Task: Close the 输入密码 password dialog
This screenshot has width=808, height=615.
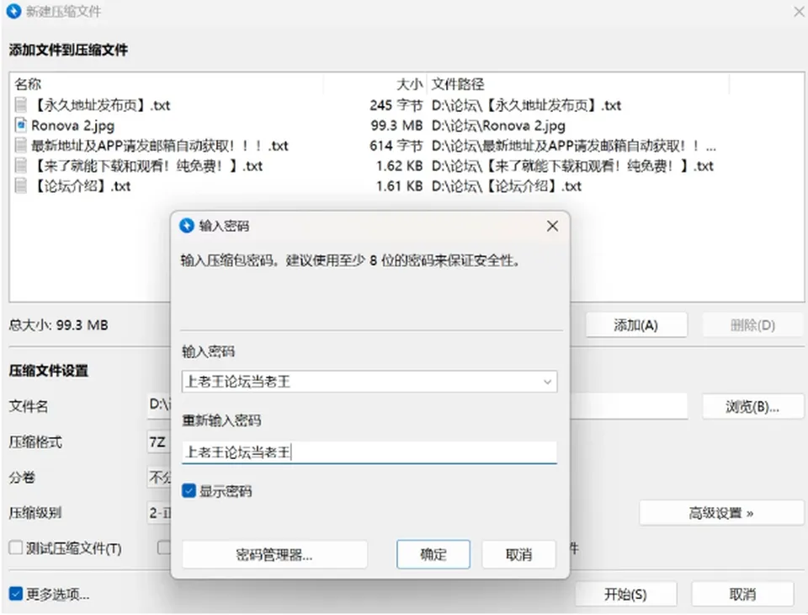Action: pyautogui.click(x=552, y=226)
